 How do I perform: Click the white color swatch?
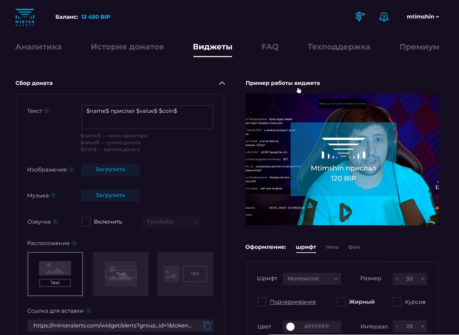pyautogui.click(x=290, y=327)
